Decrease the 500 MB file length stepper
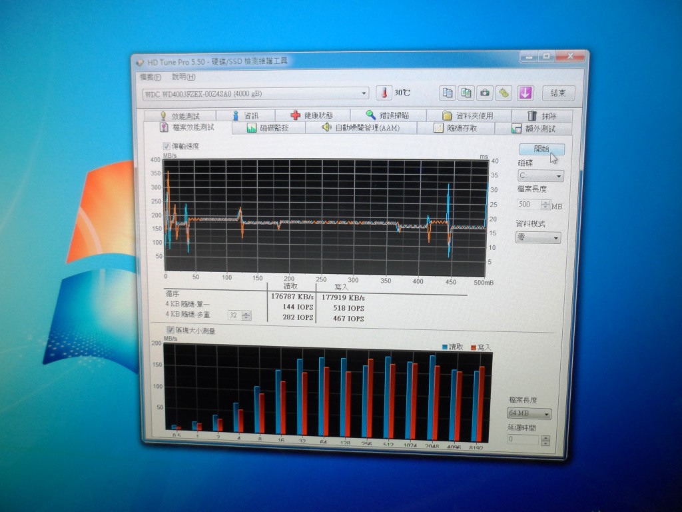This screenshot has width=682, height=512. (545, 207)
